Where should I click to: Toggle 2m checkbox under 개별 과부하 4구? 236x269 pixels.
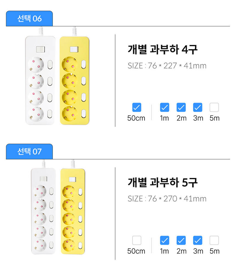[x=181, y=107]
